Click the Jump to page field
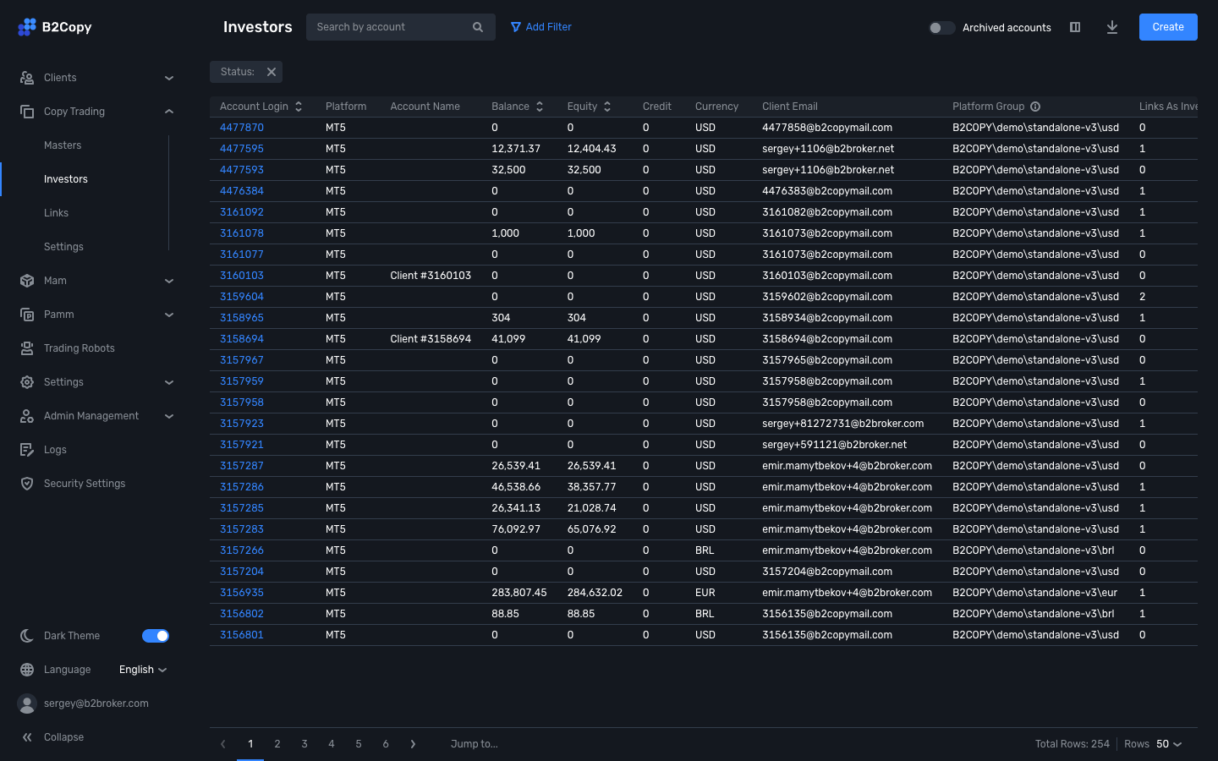 475,744
